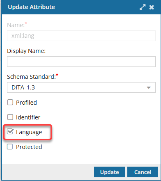Focus the Display Name text box

(81, 62)
